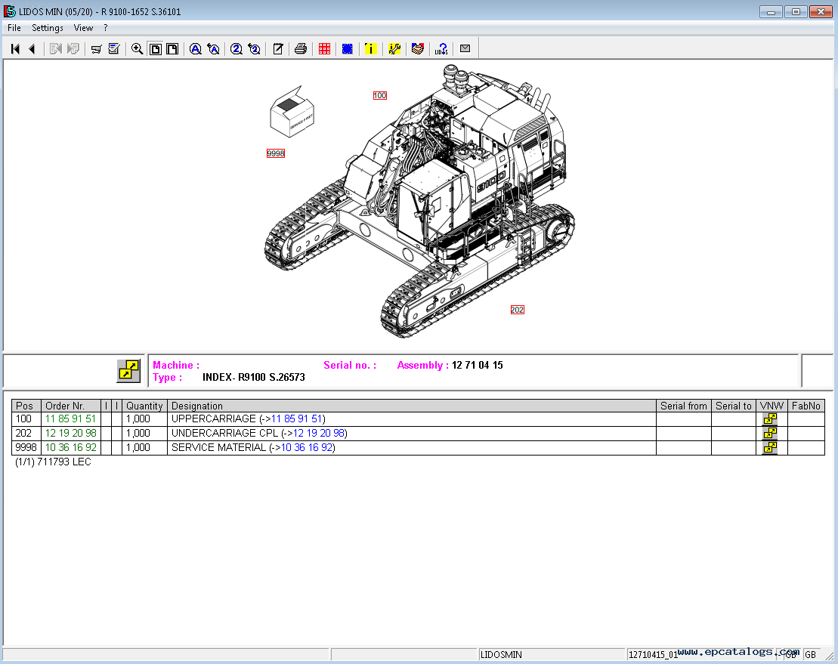Click the handshake icon in toolbar
The image size is (838, 664).
[x=417, y=49]
